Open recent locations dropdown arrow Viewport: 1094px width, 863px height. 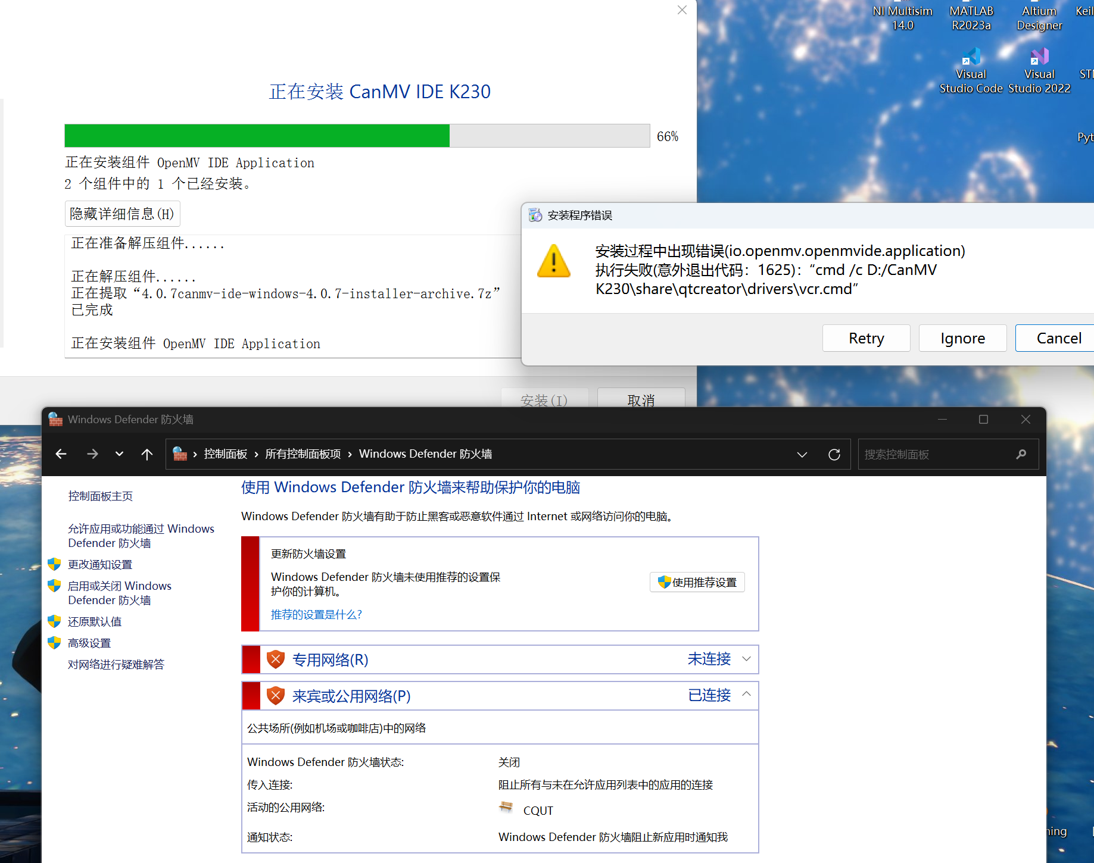tap(119, 454)
